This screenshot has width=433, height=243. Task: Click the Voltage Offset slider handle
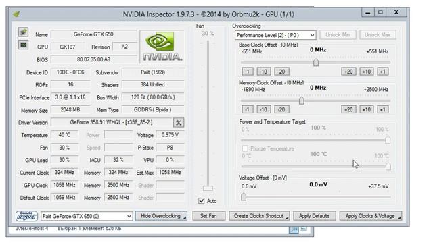(244, 196)
